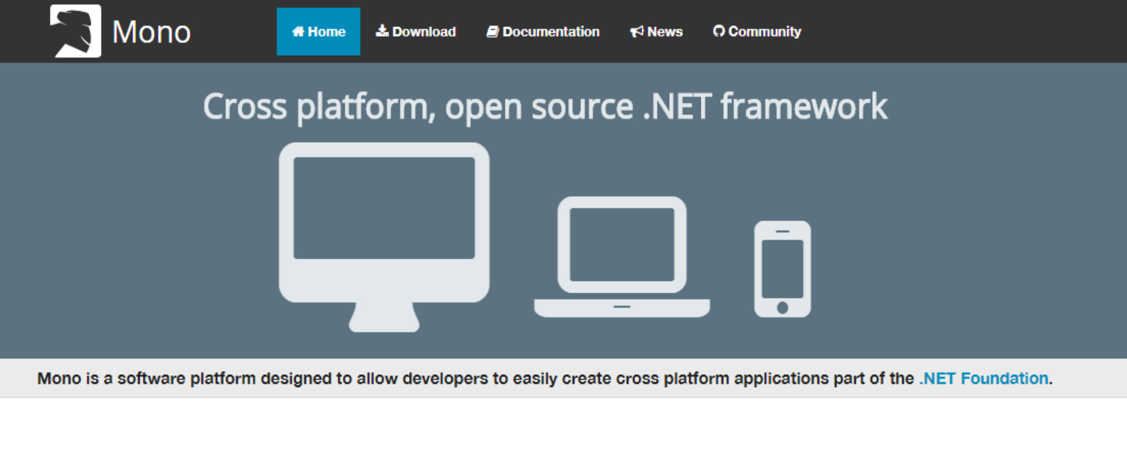Click the laptop illustration
The width and height of the screenshot is (1127, 471).
[x=622, y=257]
